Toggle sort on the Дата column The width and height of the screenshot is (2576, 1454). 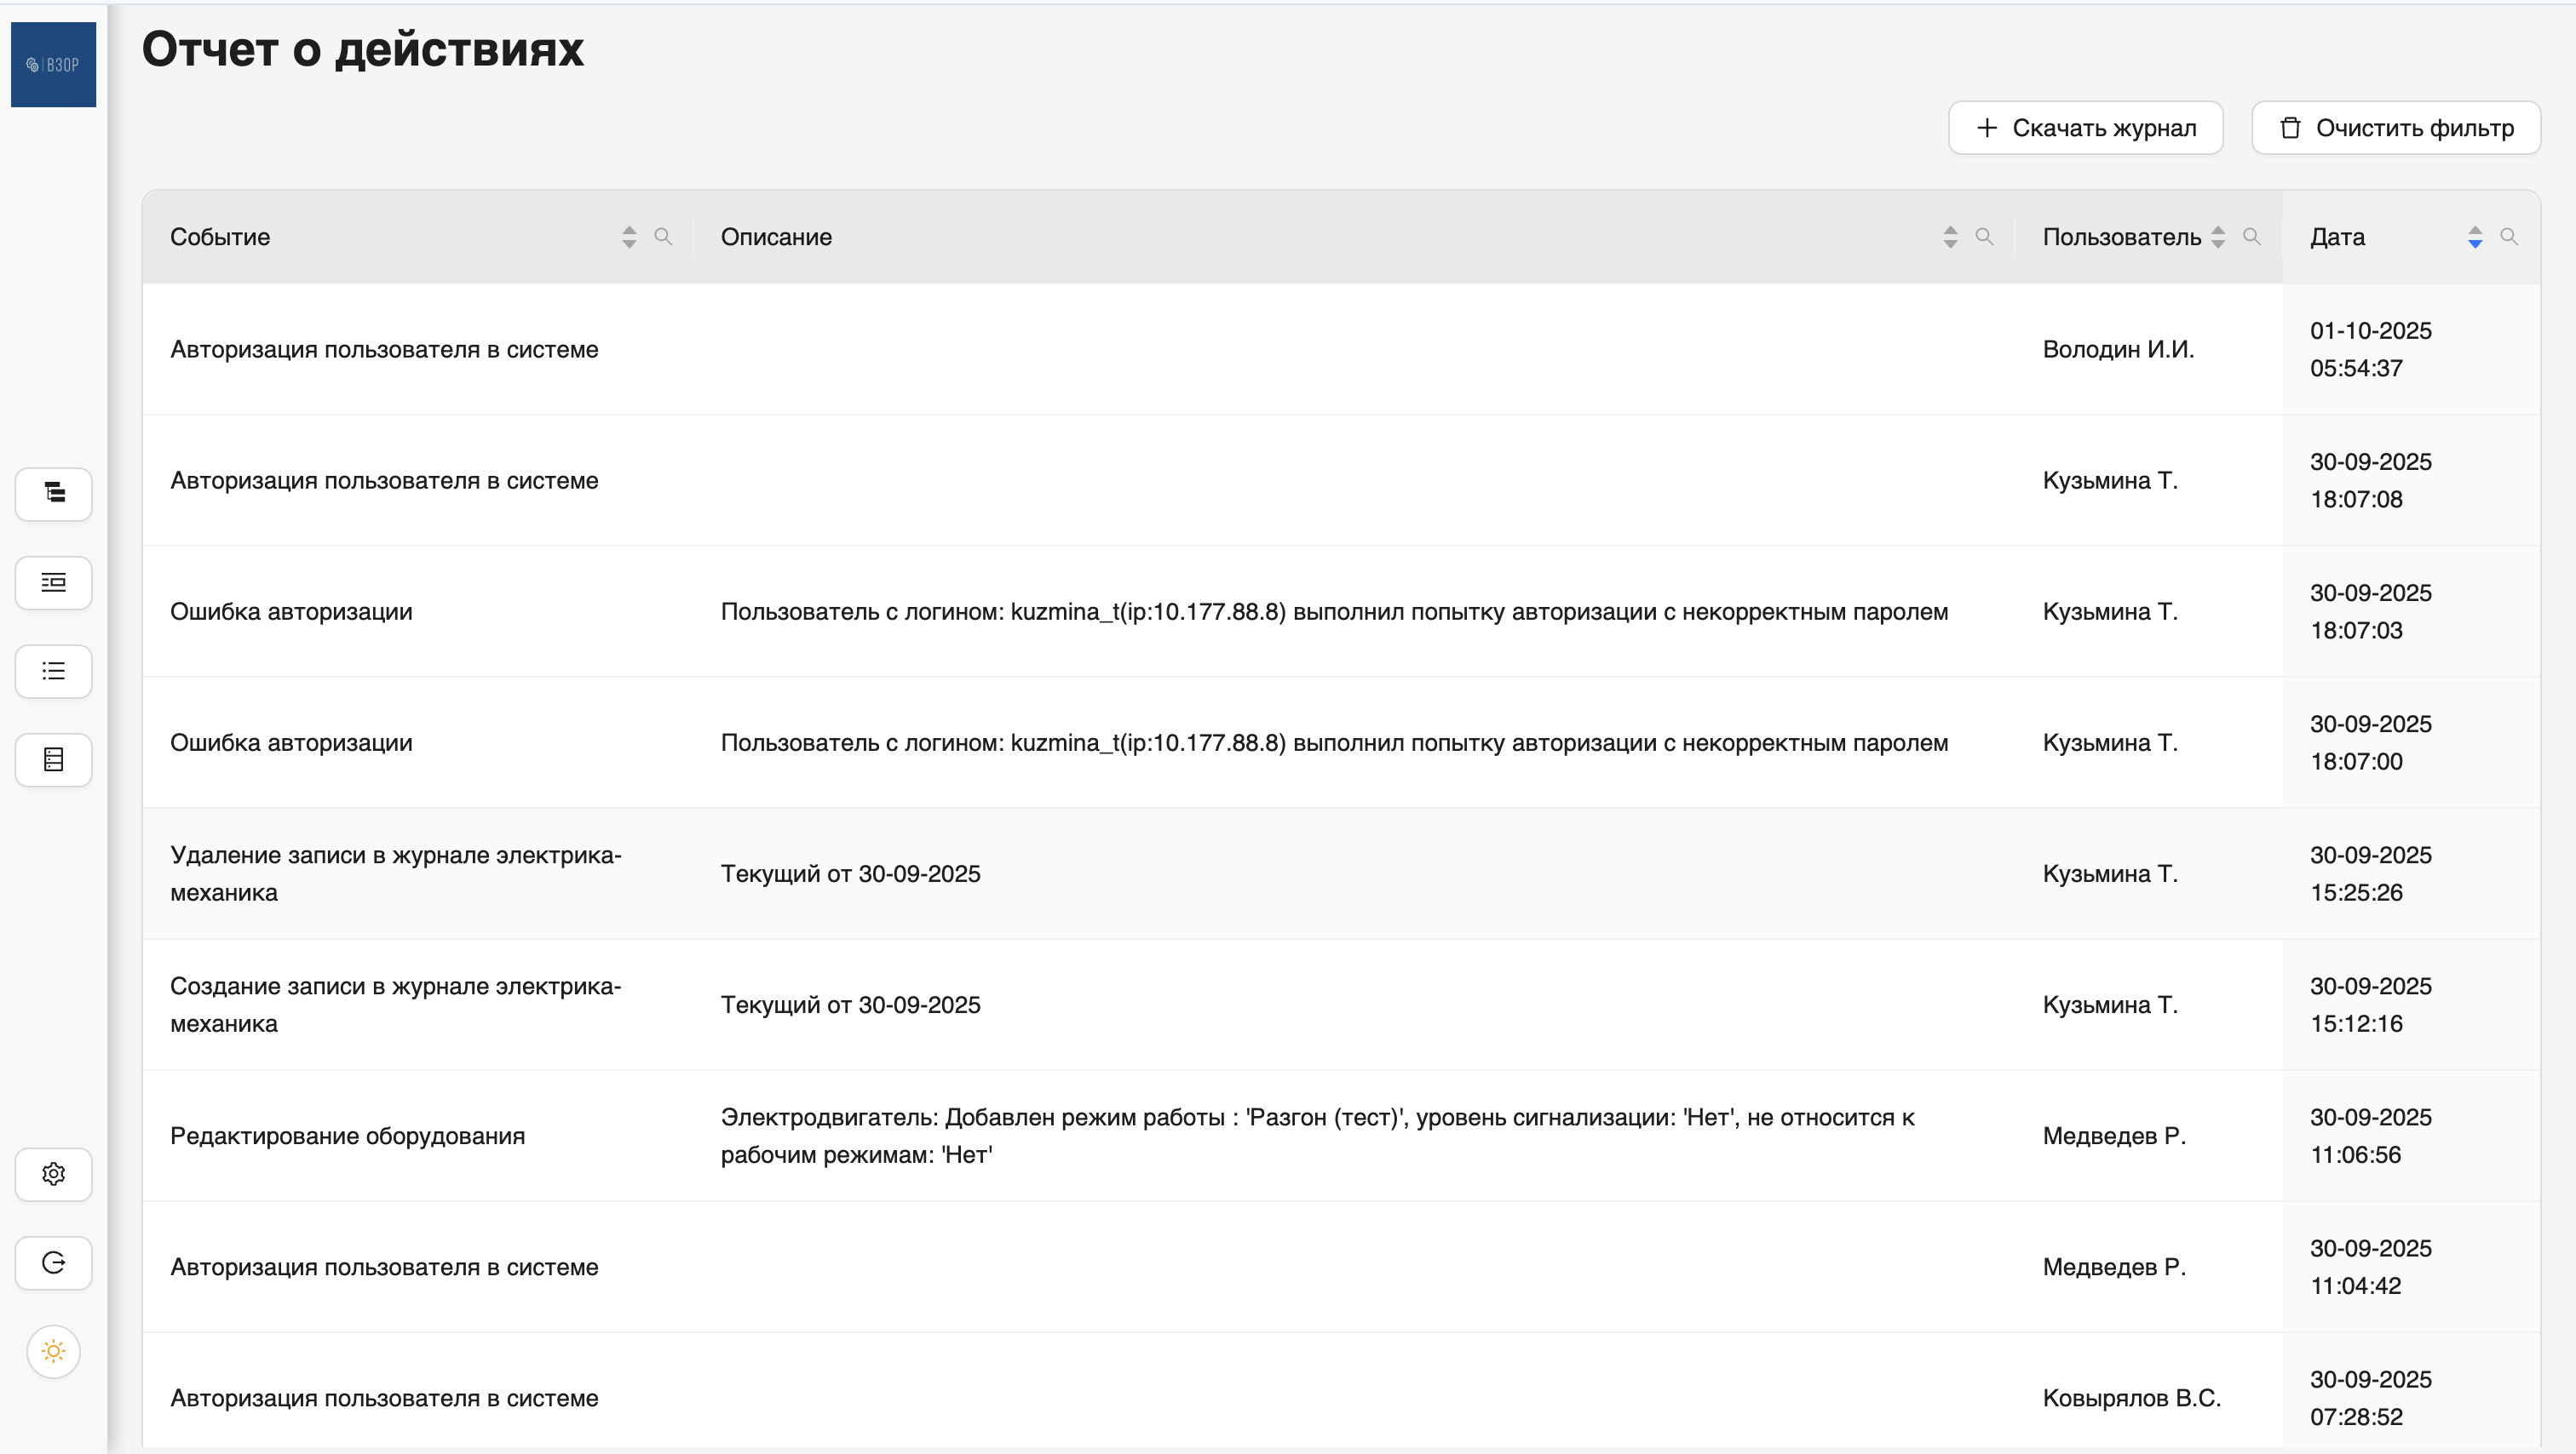[x=2475, y=237]
